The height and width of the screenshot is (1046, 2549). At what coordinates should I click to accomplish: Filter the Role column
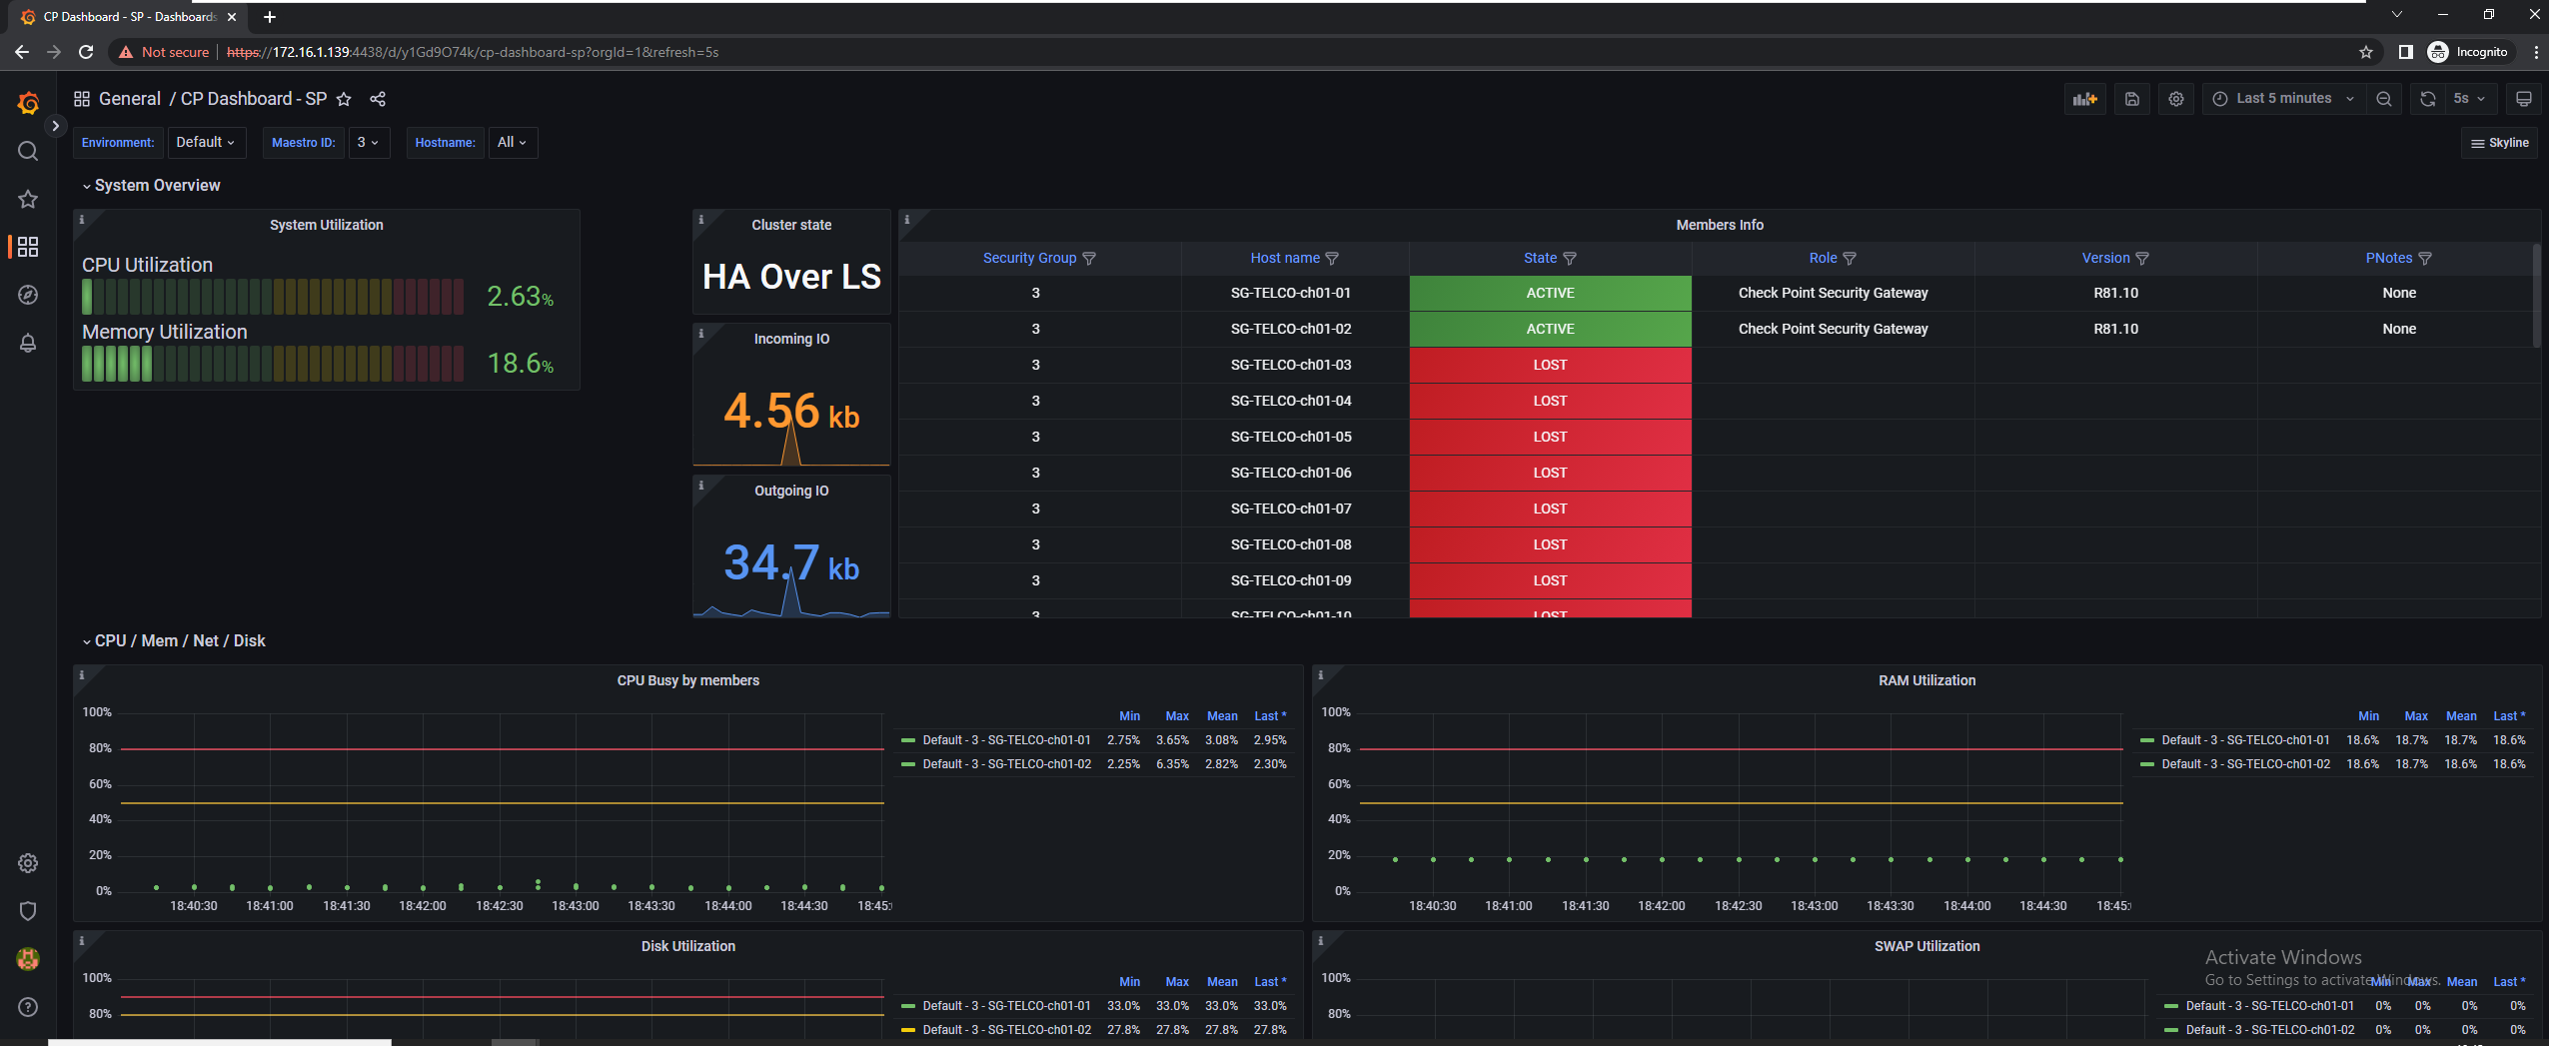[x=1850, y=259]
